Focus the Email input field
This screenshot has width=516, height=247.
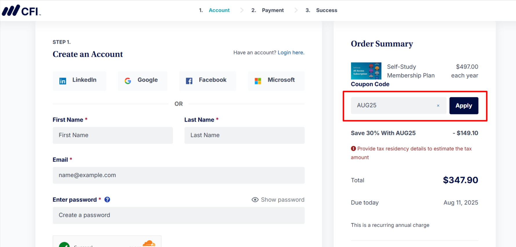pyautogui.click(x=178, y=175)
